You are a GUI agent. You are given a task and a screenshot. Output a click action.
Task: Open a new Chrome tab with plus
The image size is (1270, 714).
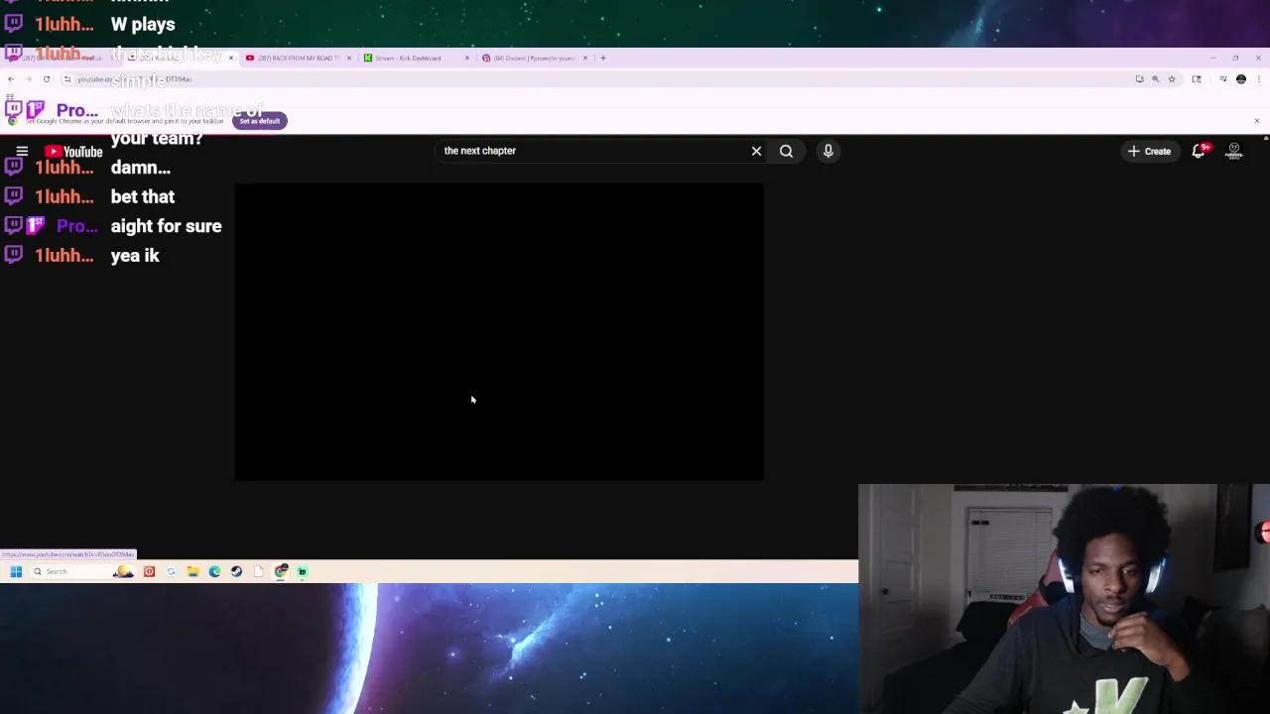(602, 58)
